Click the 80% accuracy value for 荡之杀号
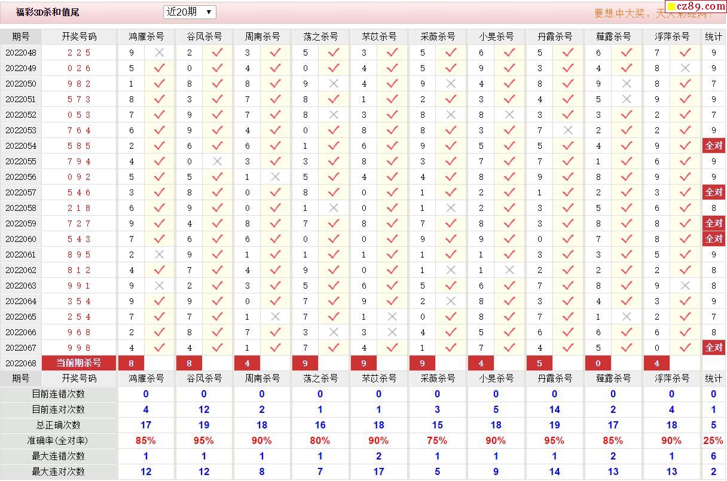 click(320, 441)
